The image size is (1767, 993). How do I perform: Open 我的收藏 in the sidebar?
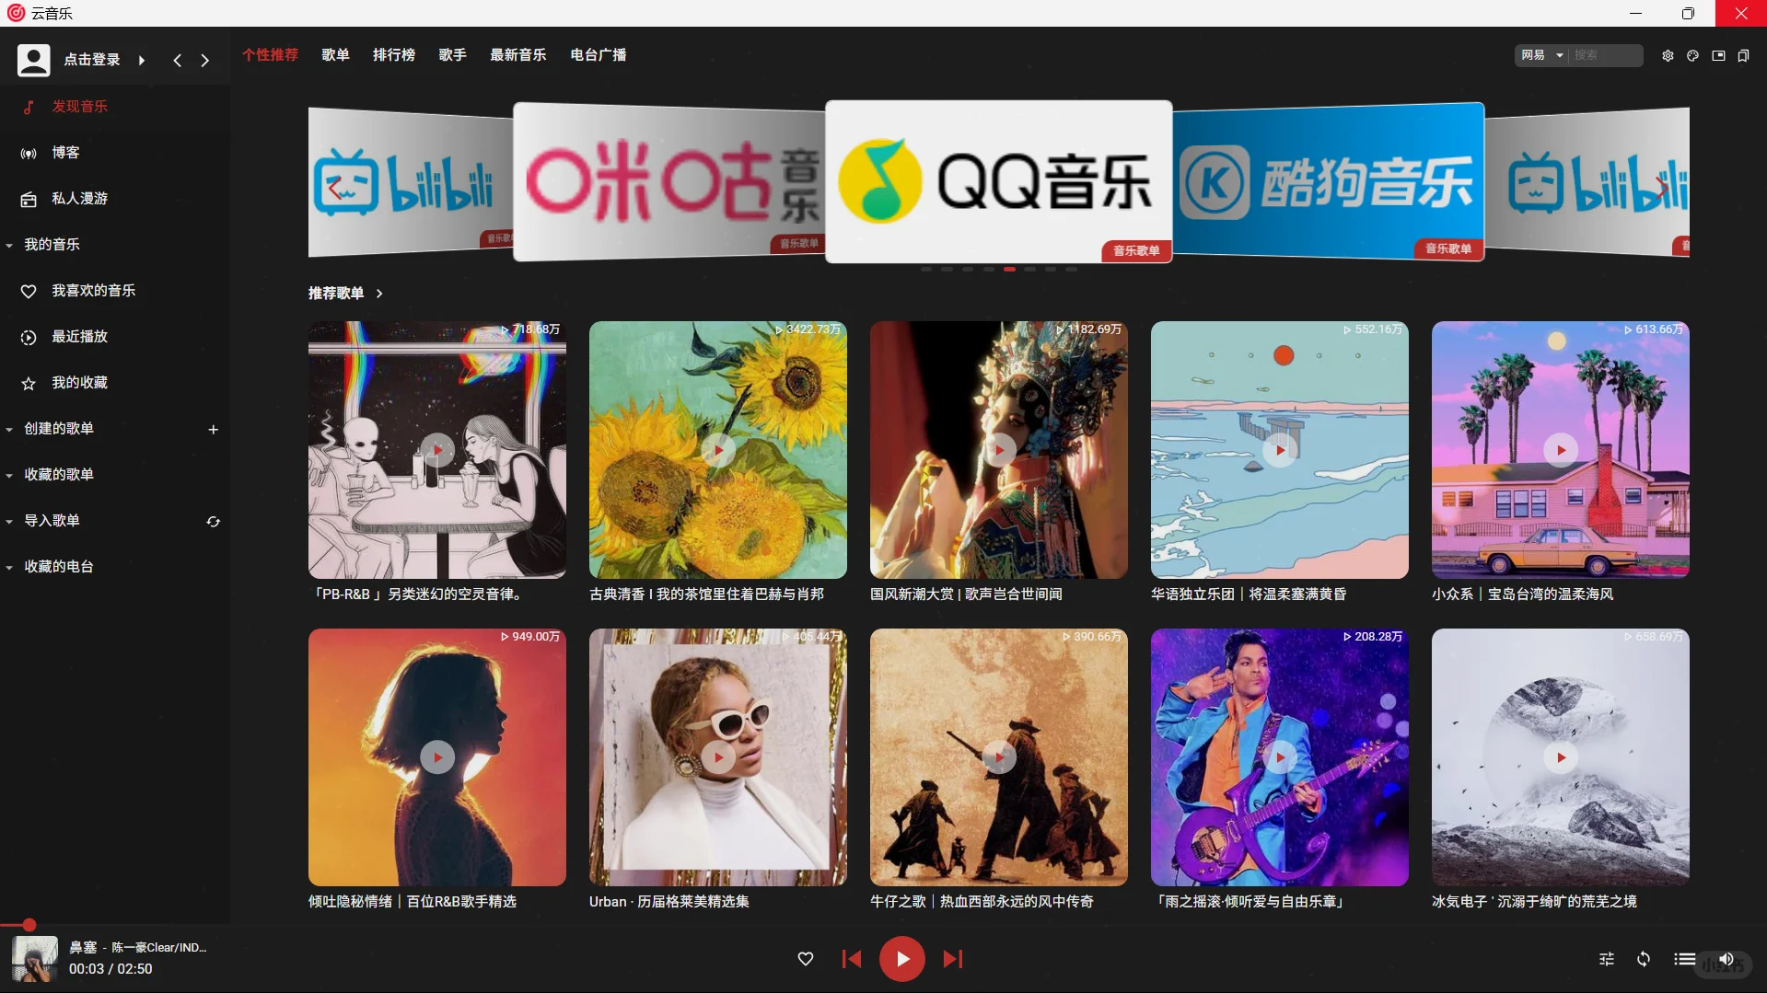pos(115,383)
